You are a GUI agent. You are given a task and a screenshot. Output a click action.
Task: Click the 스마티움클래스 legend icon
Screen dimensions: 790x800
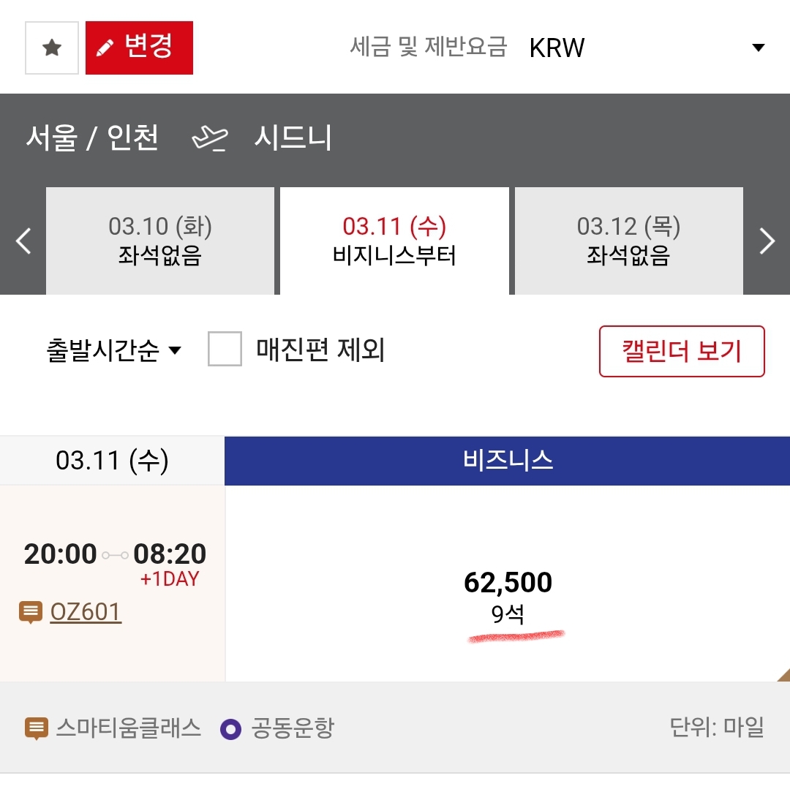pos(36,728)
